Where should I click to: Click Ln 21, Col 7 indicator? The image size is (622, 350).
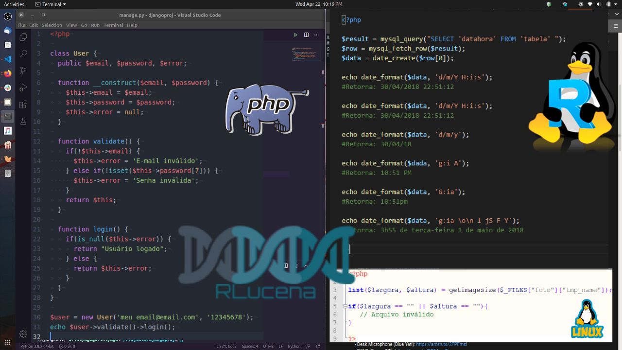coord(226,346)
